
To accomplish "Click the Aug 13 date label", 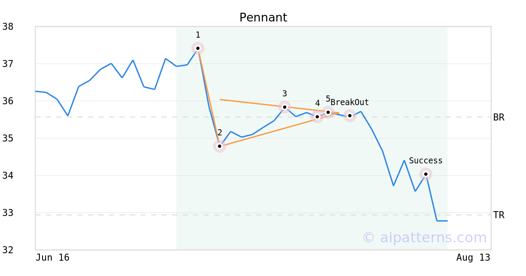I will click(x=473, y=258).
